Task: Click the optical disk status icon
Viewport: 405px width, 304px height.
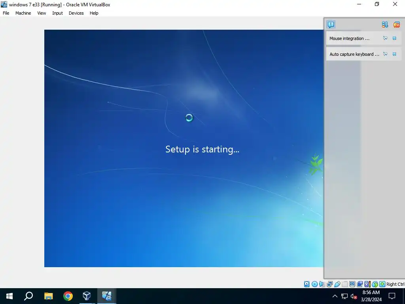Action: coord(314,284)
